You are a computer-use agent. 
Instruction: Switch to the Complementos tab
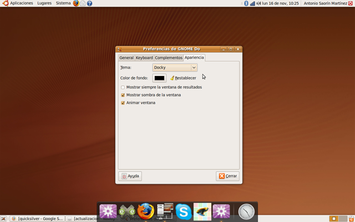(169, 58)
